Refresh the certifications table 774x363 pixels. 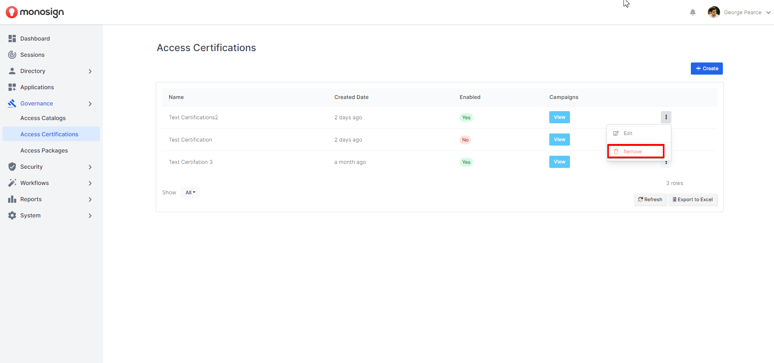pyautogui.click(x=650, y=200)
